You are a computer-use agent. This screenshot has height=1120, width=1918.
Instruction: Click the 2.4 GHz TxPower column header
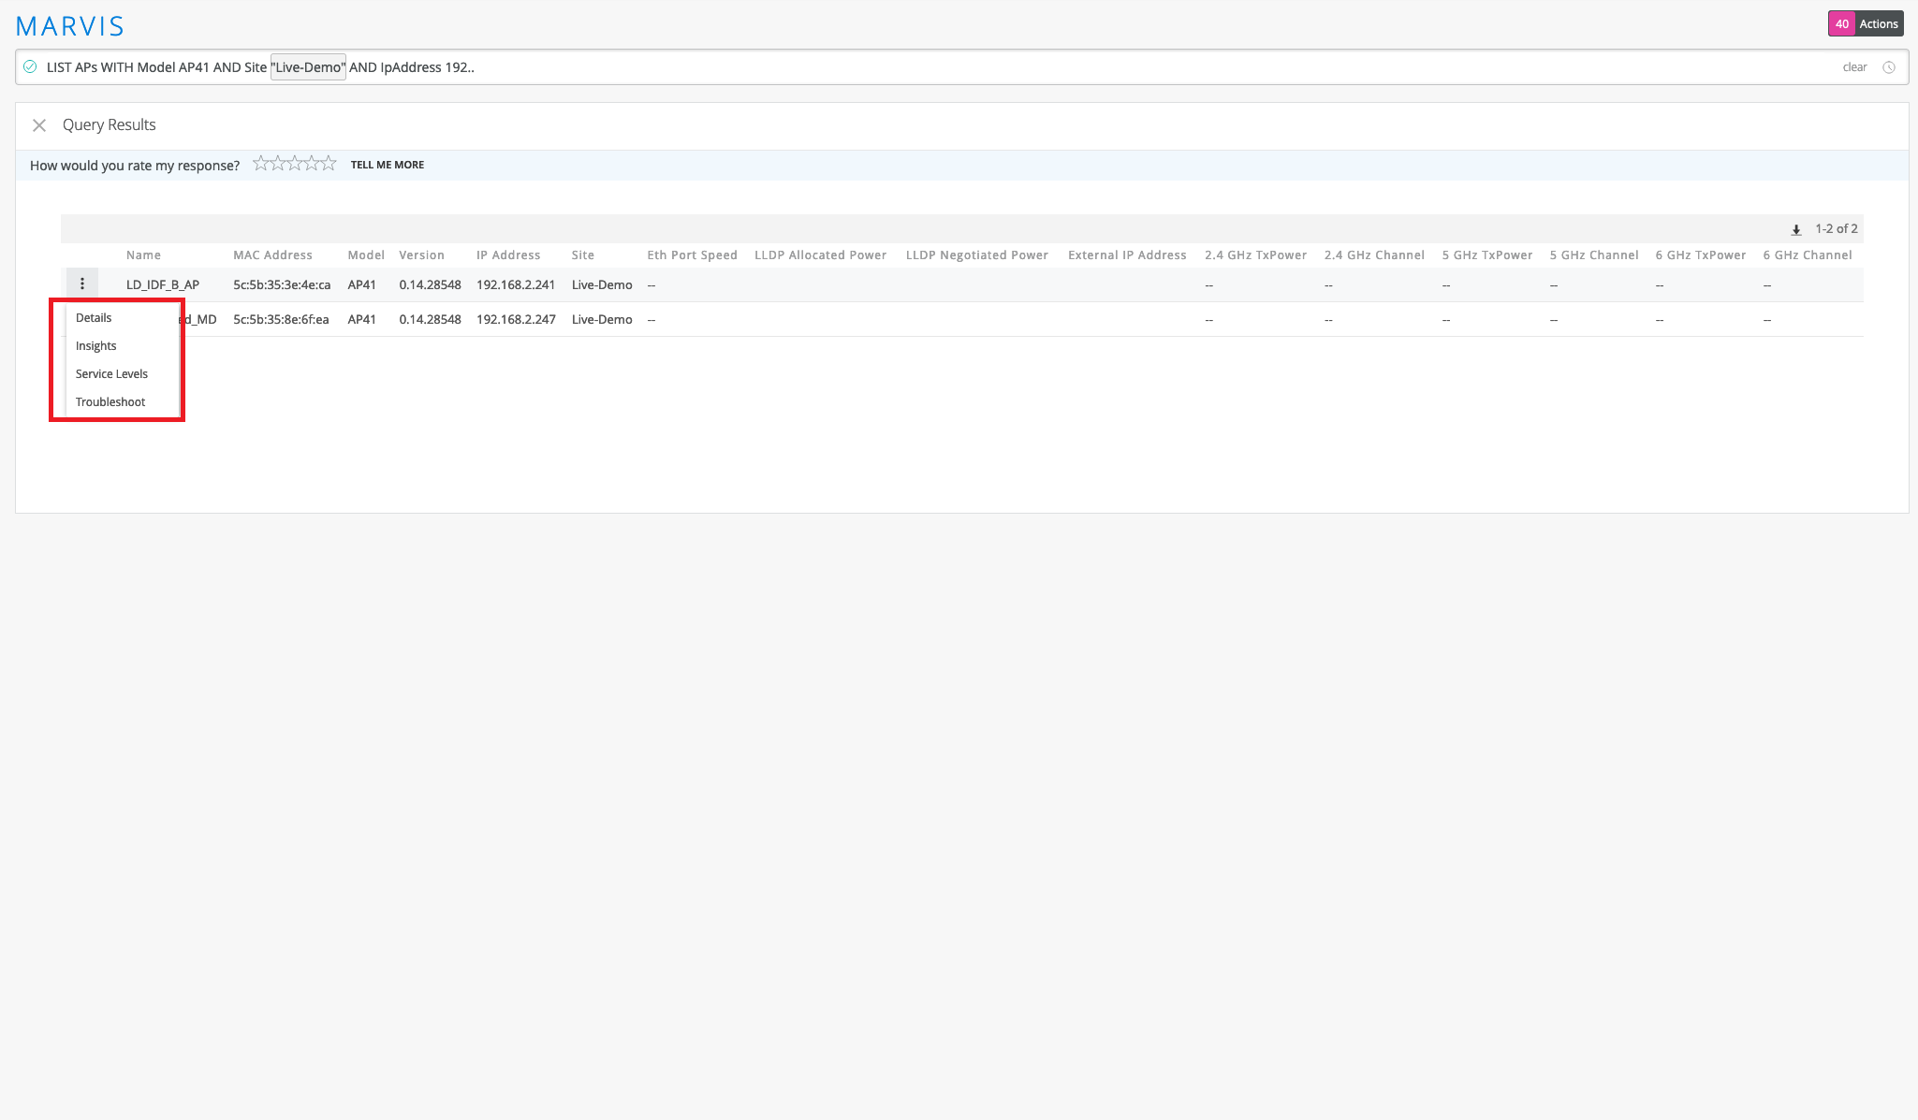pos(1255,255)
